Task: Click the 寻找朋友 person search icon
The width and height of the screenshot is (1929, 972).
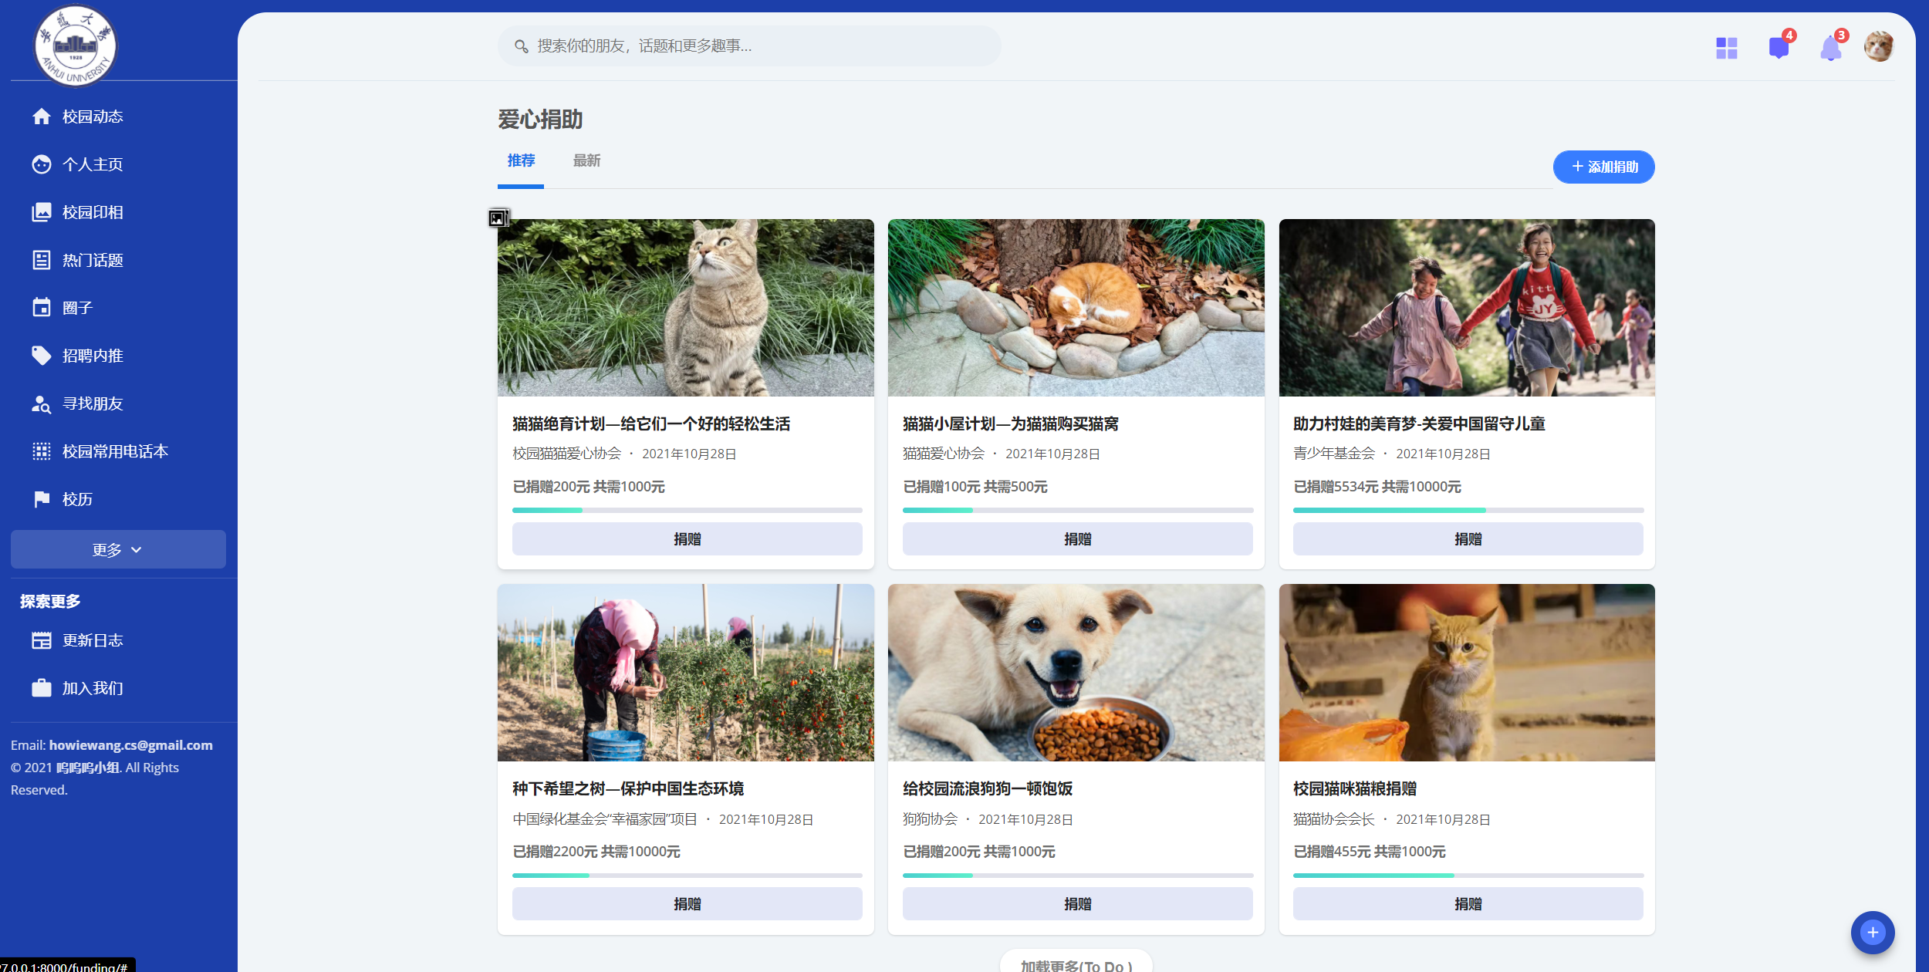Action: [42, 404]
